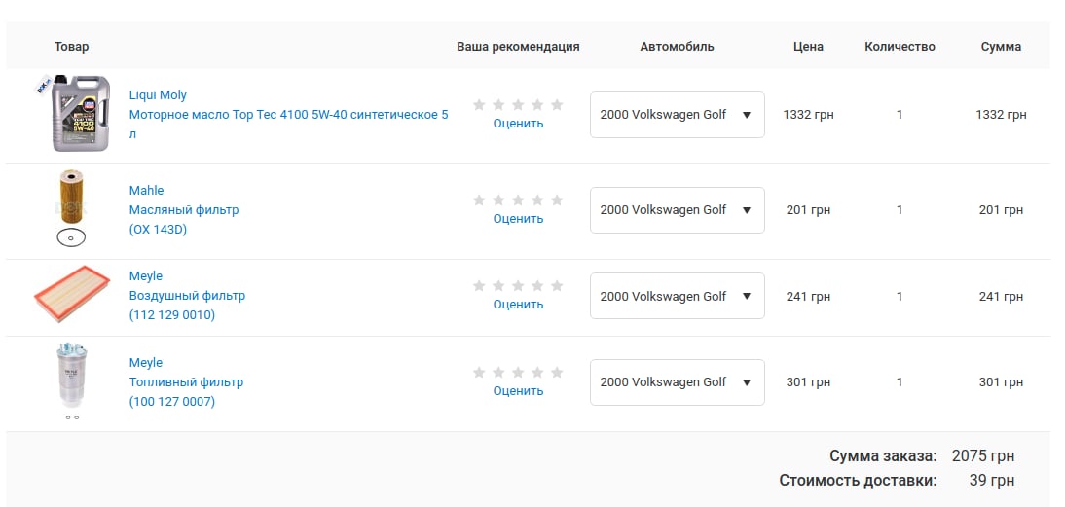The image size is (1065, 507).
Task: Rate Liqui Moly oil three stars
Action: pyautogui.click(x=518, y=104)
